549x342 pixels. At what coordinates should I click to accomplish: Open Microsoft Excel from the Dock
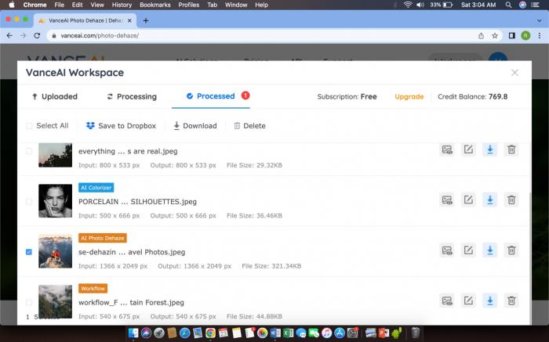(x=288, y=333)
